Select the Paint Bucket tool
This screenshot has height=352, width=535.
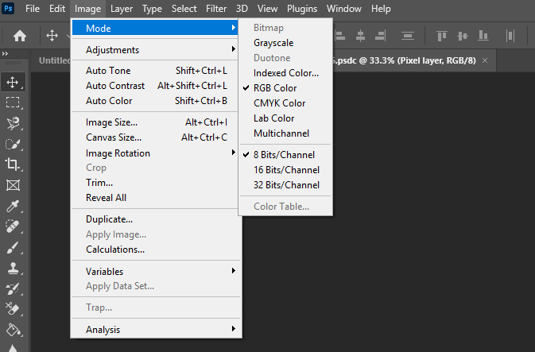pyautogui.click(x=13, y=331)
